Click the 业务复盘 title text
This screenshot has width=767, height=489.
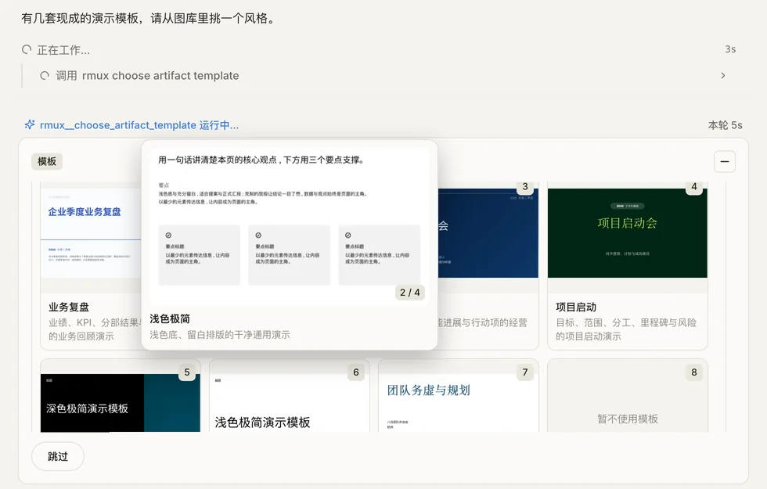coord(69,307)
